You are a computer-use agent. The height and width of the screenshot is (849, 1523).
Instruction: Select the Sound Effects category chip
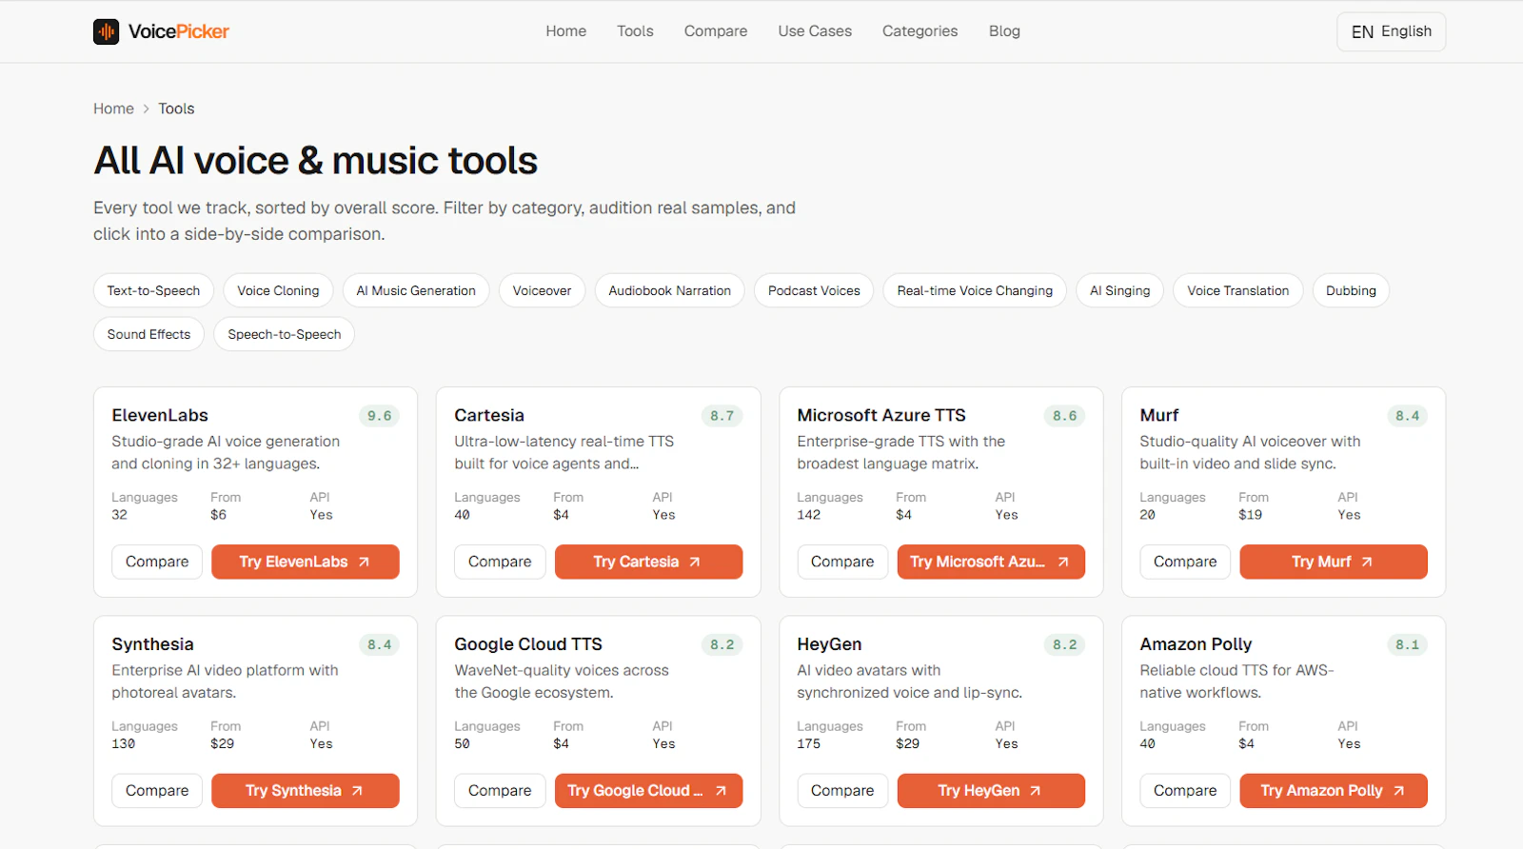(x=148, y=334)
